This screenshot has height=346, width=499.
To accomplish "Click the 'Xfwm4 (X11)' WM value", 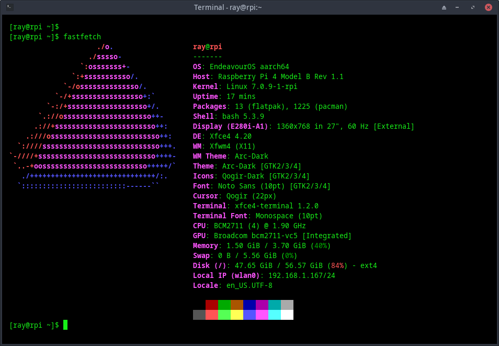I will click(x=232, y=146).
